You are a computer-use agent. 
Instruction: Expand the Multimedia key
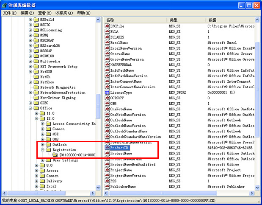point(30,61)
